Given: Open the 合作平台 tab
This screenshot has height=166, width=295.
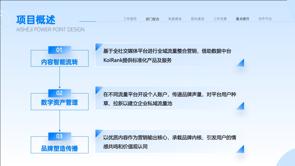Looking at the screenshot, I should point(265,19).
